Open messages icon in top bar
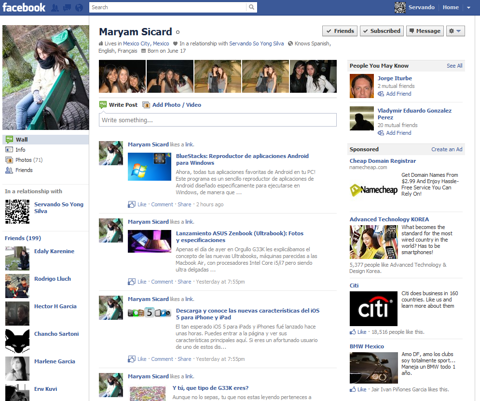Viewport: 480px width, 401px height. tap(67, 8)
